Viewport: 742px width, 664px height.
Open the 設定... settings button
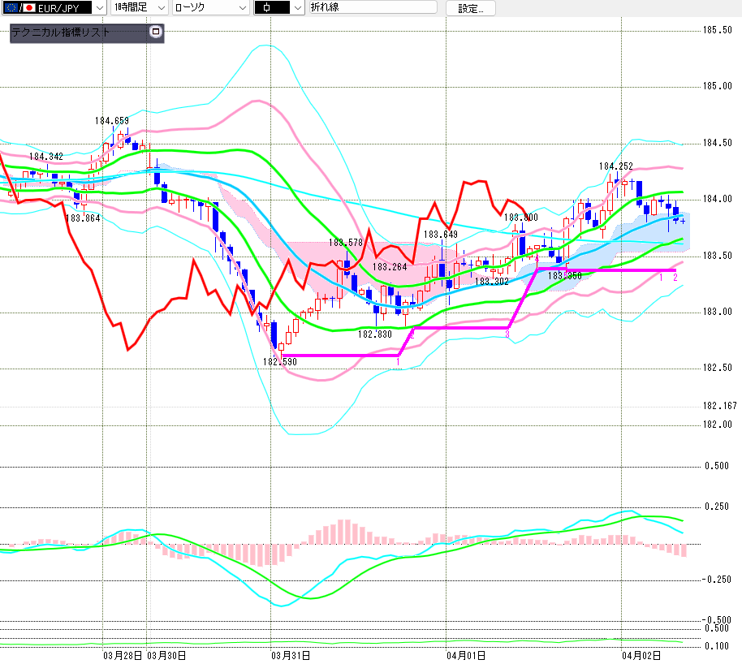470,8
